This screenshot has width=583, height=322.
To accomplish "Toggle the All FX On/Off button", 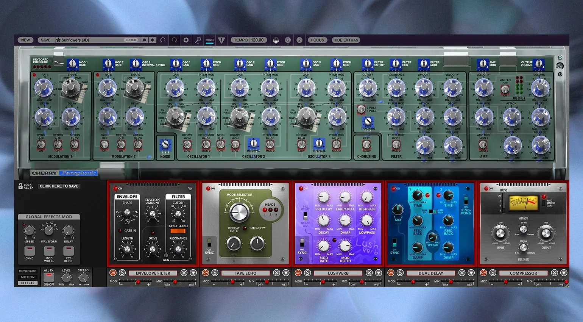I will coord(49,278).
